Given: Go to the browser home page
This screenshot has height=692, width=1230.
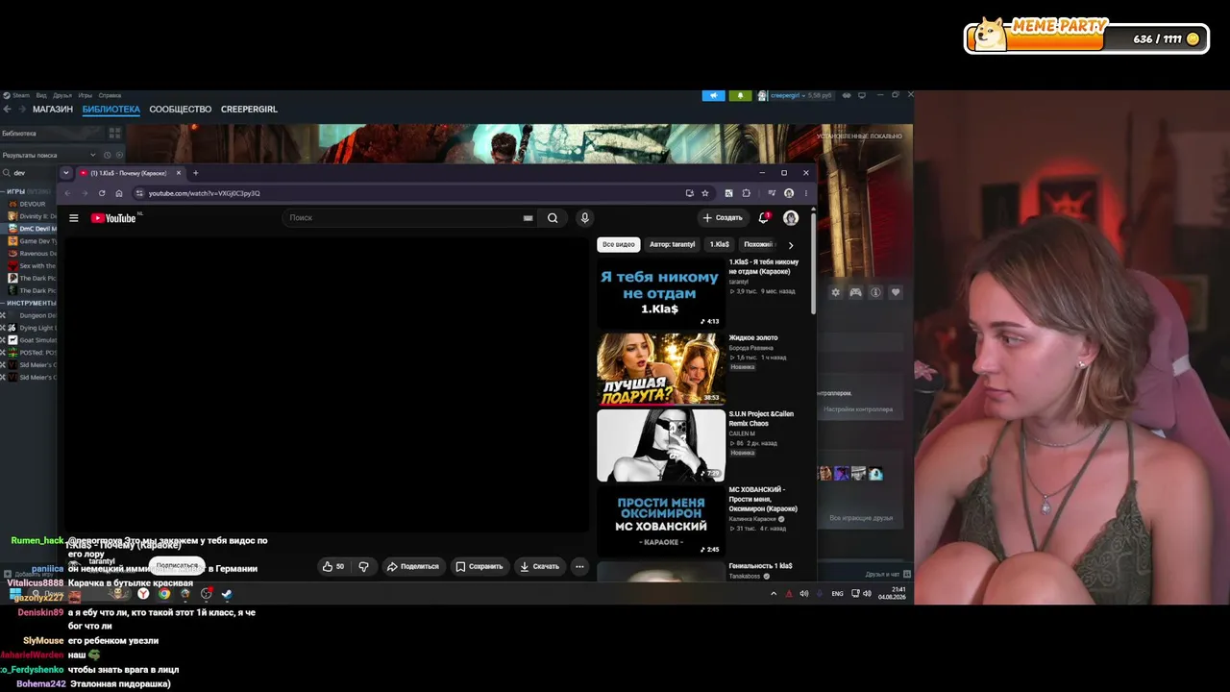Looking at the screenshot, I should point(119,193).
